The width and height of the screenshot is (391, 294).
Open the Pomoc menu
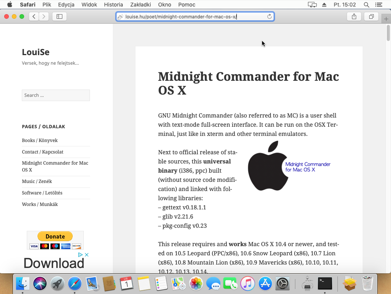(187, 5)
